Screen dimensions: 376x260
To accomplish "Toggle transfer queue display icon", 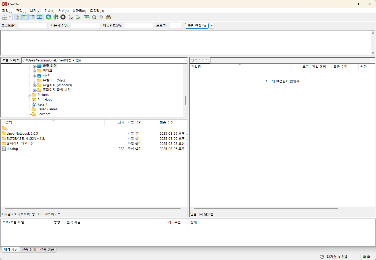I will (x=39, y=17).
